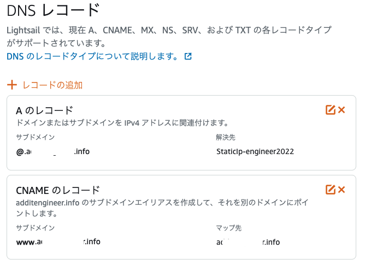Click the www subdomain value in the CNAME record
The image size is (365, 265).
coord(58,242)
